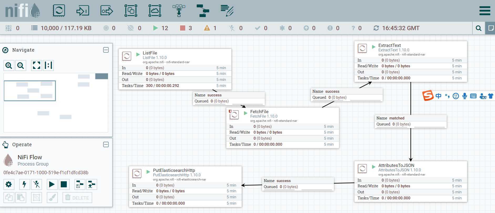Click the fit-to-screen button in Navigate
This screenshot has height=213, width=495.
pos(37,65)
